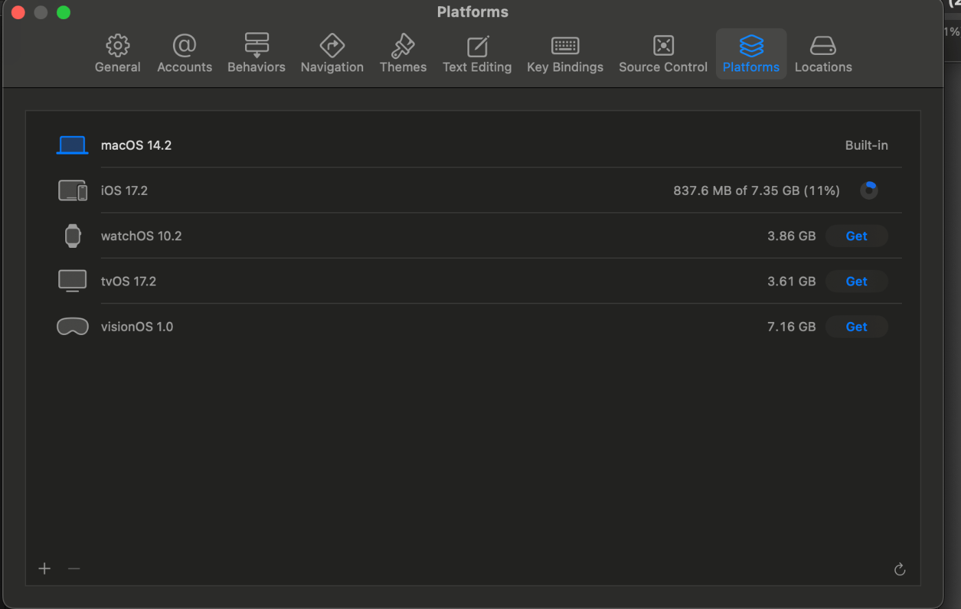This screenshot has width=961, height=609.
Task: Open the Locations tab
Action: click(823, 54)
